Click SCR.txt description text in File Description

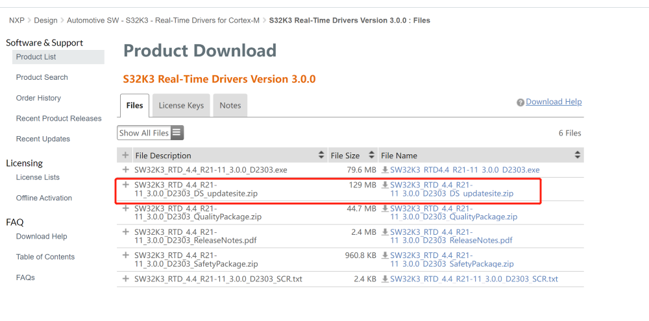click(218, 279)
